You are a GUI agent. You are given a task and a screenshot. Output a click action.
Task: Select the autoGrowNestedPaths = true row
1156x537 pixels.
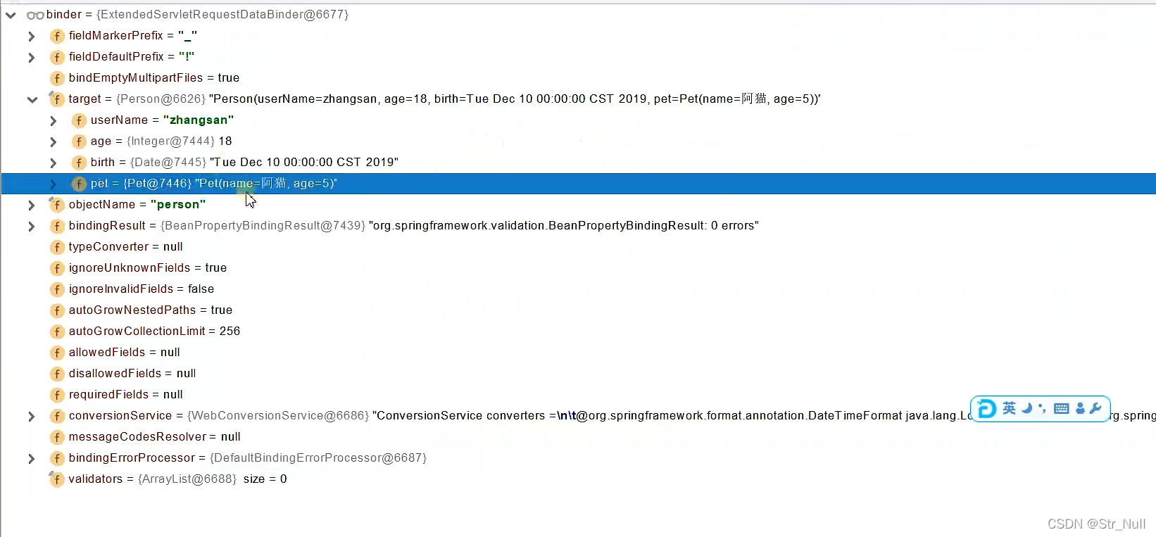tap(151, 310)
